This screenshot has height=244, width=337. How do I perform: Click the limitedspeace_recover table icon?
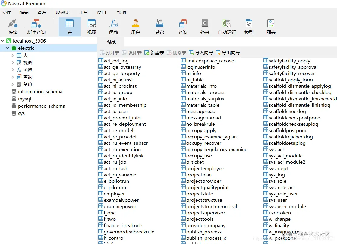183,60
